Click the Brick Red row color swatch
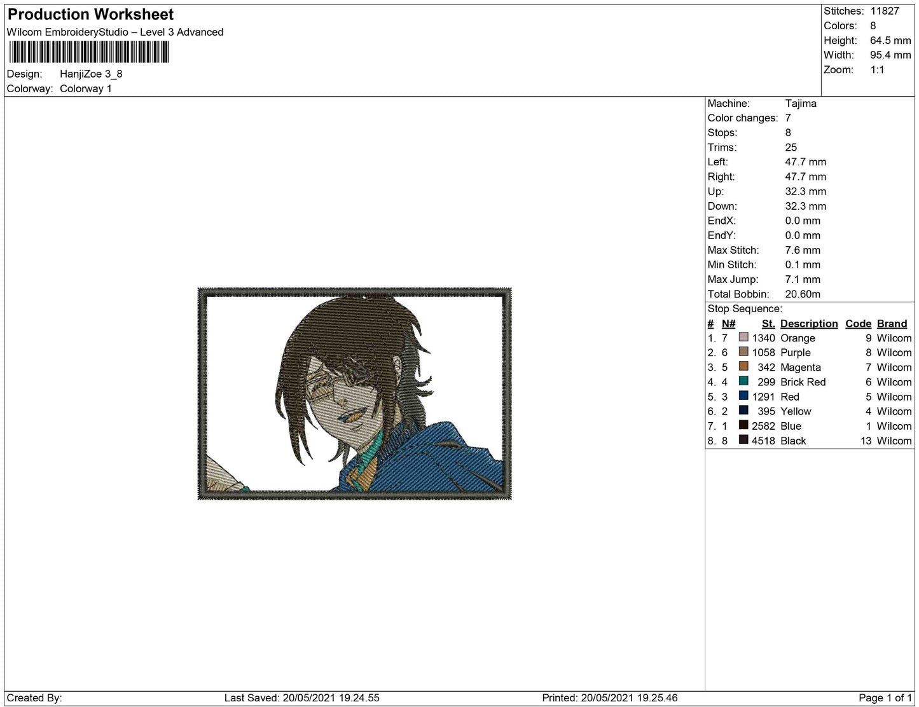This screenshot has height=707, width=919. [x=743, y=381]
